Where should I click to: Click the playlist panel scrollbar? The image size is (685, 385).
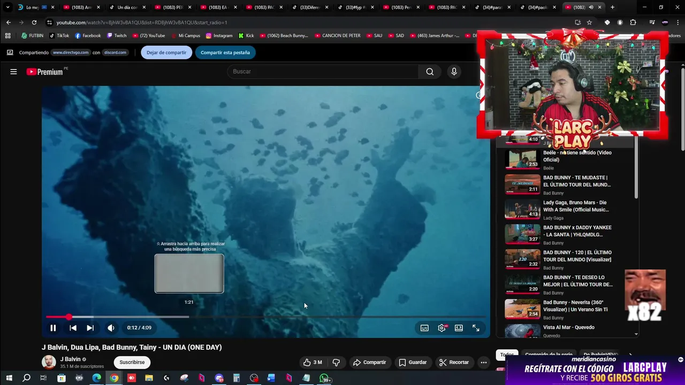pyautogui.click(x=636, y=168)
